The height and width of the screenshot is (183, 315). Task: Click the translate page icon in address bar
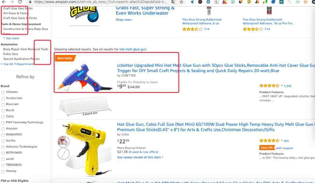[x=173, y=2]
